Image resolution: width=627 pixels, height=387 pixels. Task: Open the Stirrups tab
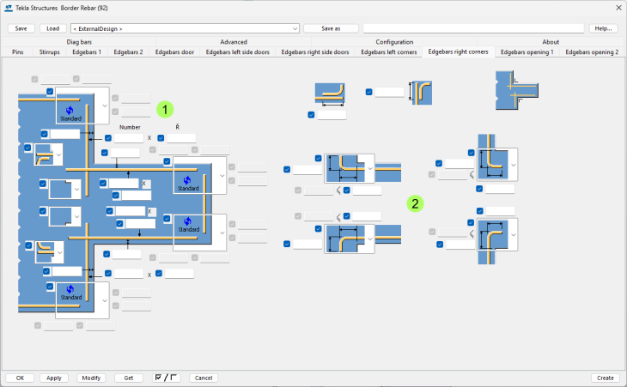pyautogui.click(x=49, y=52)
